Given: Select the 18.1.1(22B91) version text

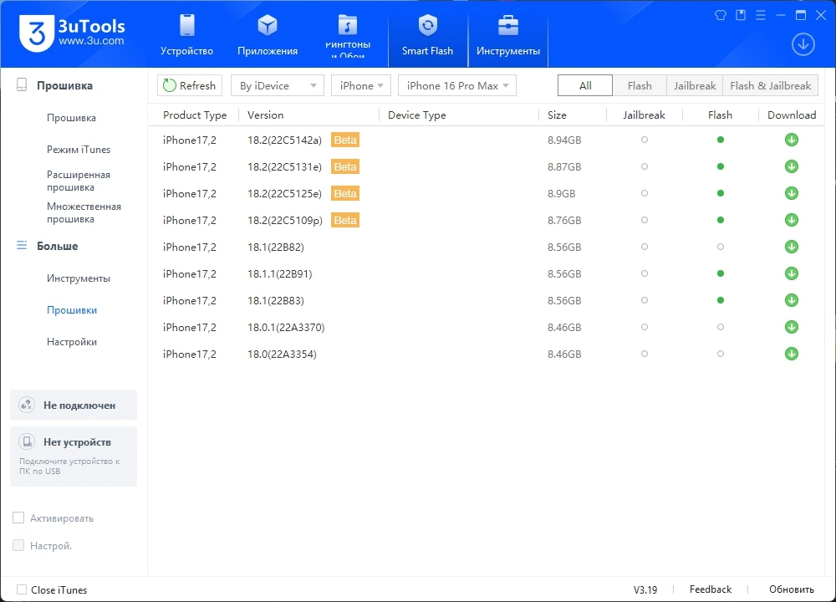Looking at the screenshot, I should pos(279,273).
